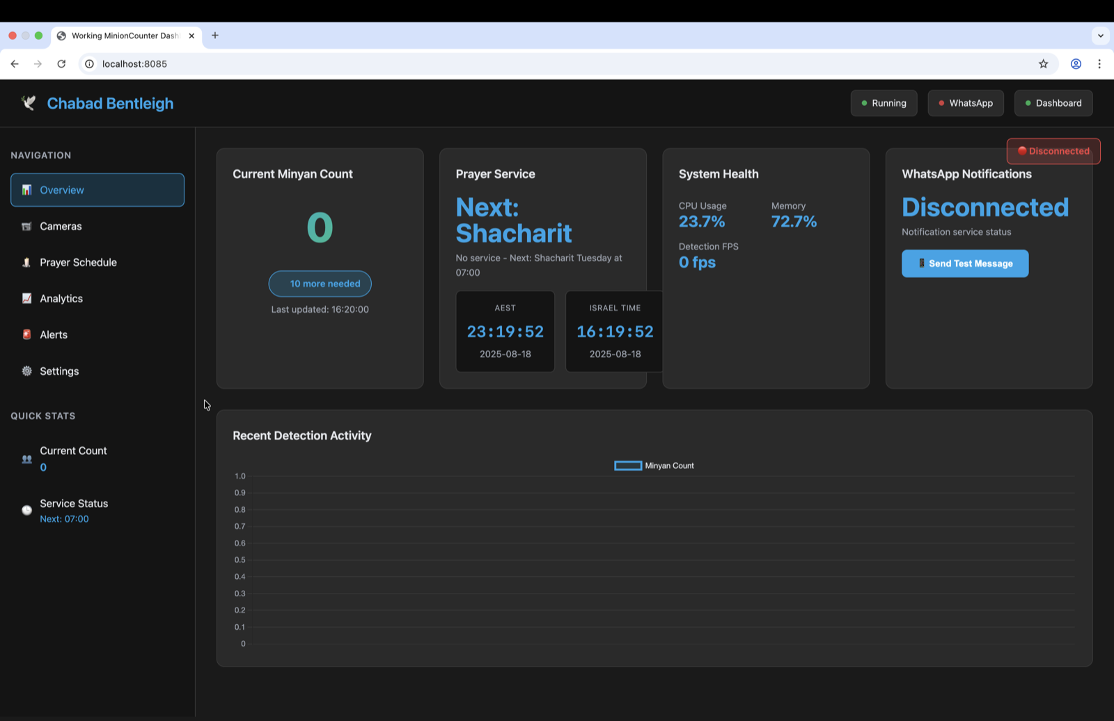
Task: Open the tab search dropdown arrow
Action: (x=1100, y=36)
